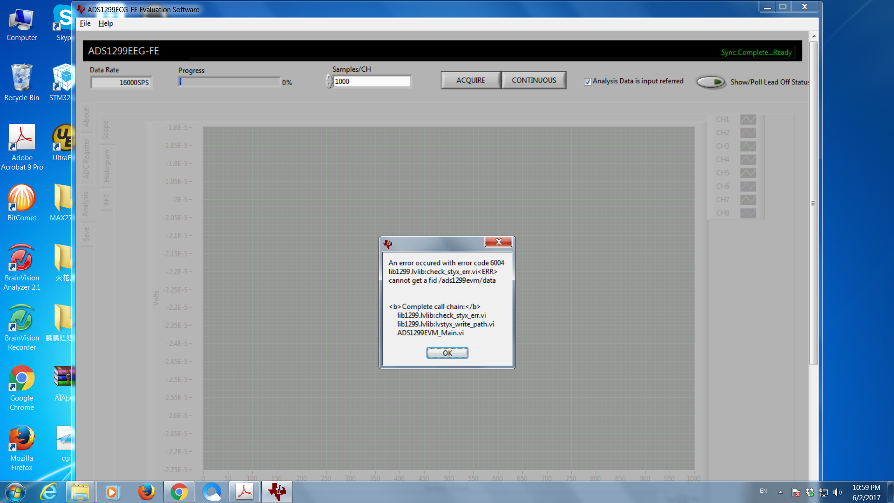Image resolution: width=894 pixels, height=503 pixels.
Task: Click the Samples/CH input field
Action: pyautogui.click(x=372, y=82)
